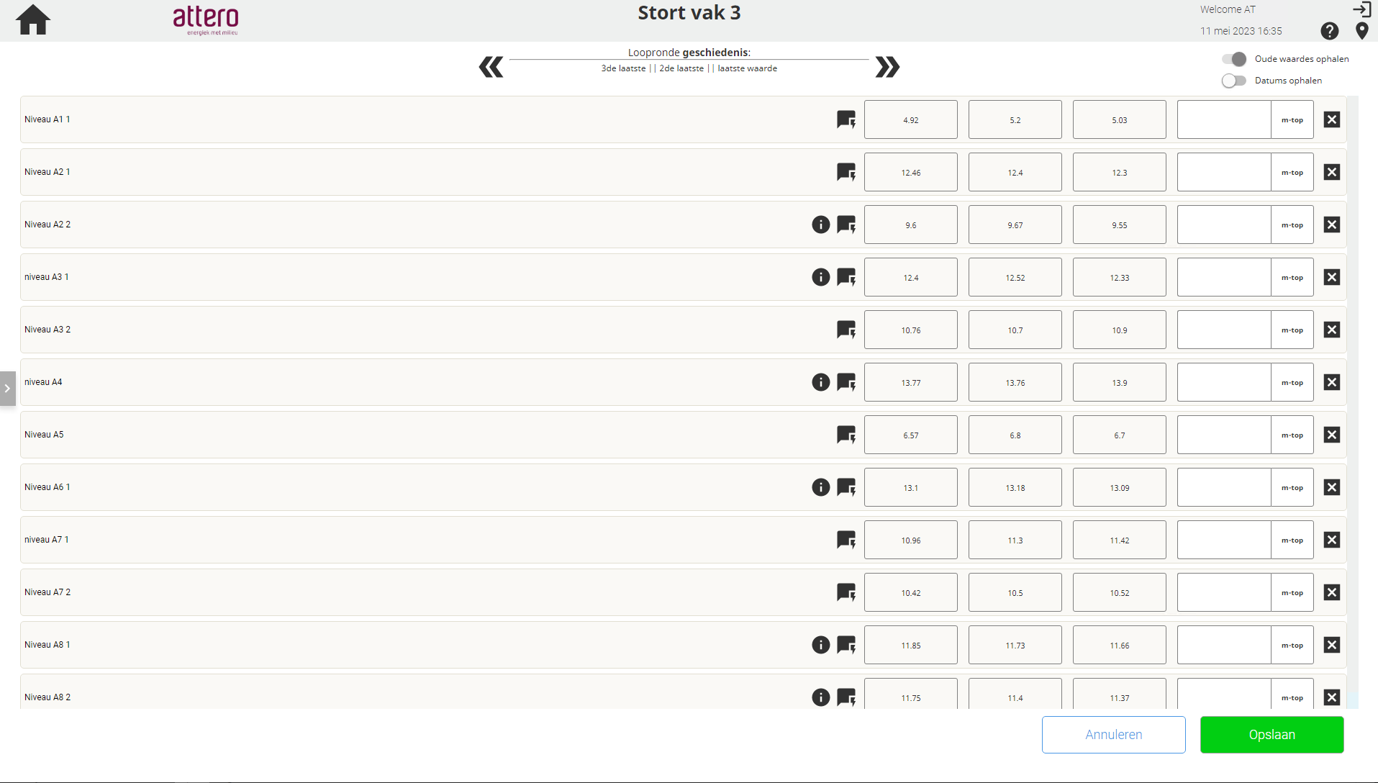Click the Annuleren button
The height and width of the screenshot is (783, 1378).
click(x=1113, y=735)
